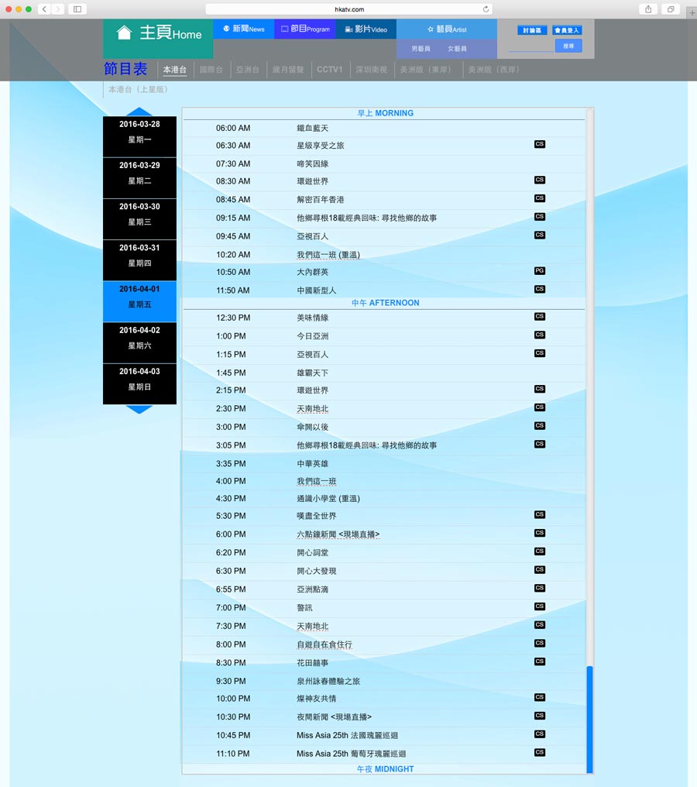
Task: Click CS icon on 1:15 PM 亞視百人 row
Action: 540,353
